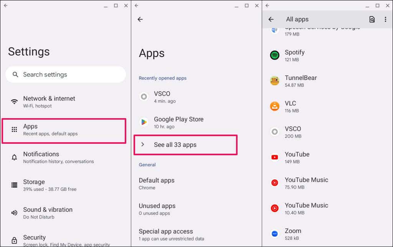Open VSCO from Recently opened apps
Screen dimensions: 393x247
196,97
